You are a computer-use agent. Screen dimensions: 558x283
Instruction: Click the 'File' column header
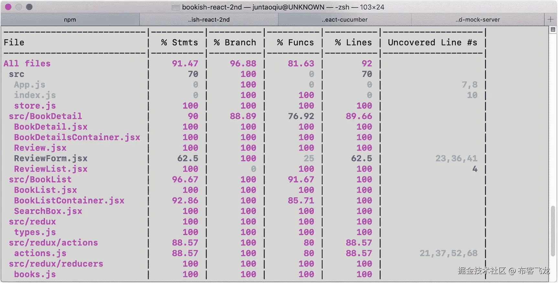tap(14, 42)
